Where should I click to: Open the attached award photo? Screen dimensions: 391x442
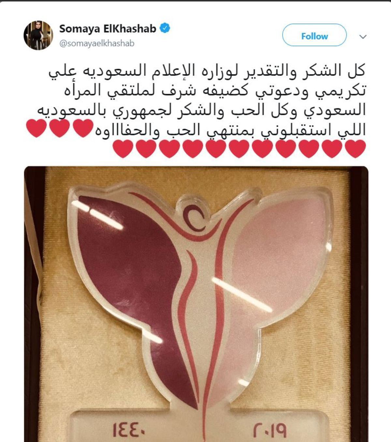(196, 304)
